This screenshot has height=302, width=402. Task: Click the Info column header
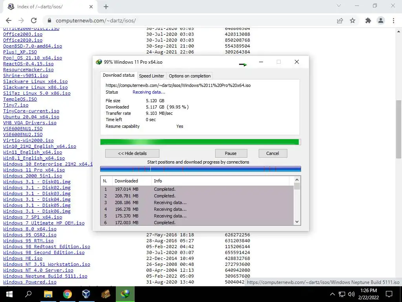click(x=221, y=181)
